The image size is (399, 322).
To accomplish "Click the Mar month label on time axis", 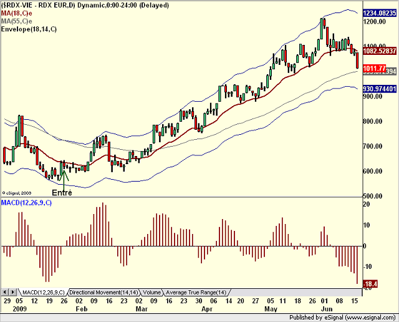I will click(142, 309).
